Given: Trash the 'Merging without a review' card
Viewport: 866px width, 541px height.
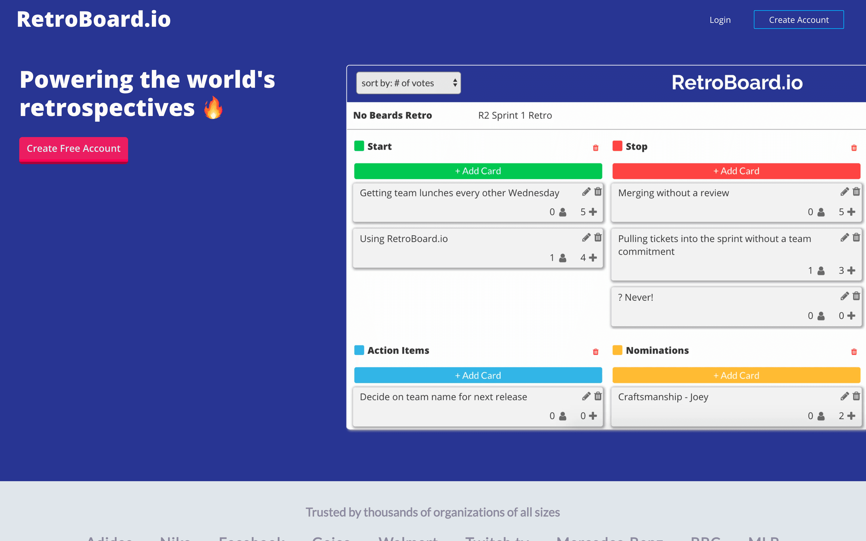Looking at the screenshot, I should (856, 192).
